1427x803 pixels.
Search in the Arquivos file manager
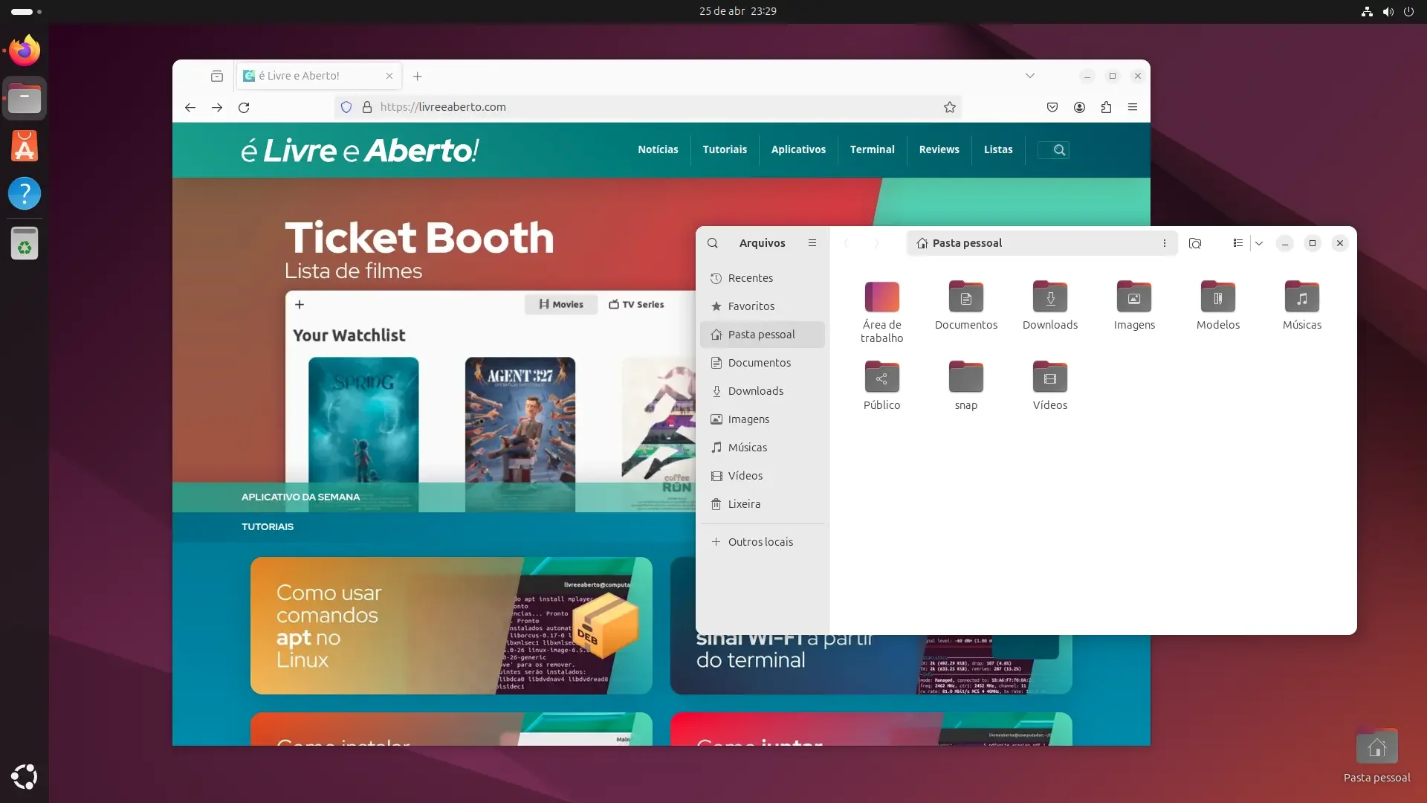713,243
